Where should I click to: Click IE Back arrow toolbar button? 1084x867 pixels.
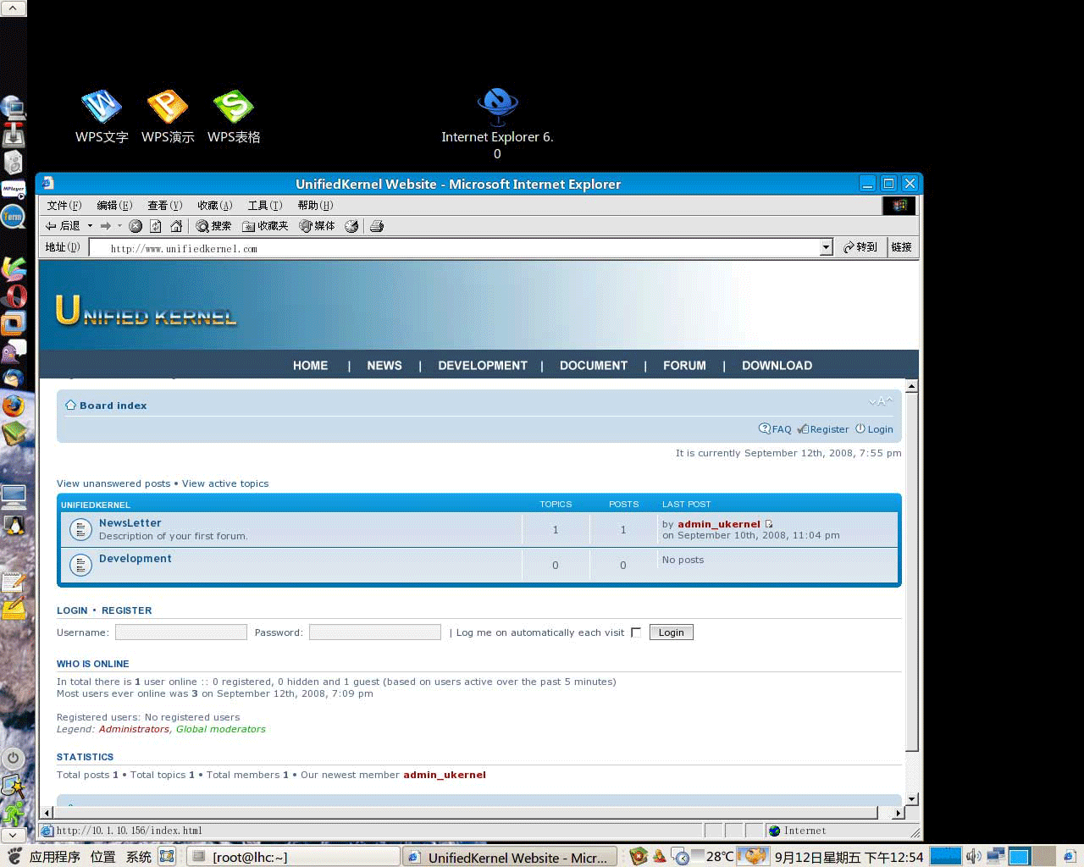pyautogui.click(x=63, y=226)
